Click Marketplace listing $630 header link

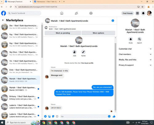[63, 29]
